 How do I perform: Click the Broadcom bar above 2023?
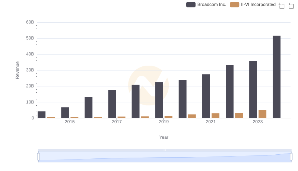coord(253,90)
